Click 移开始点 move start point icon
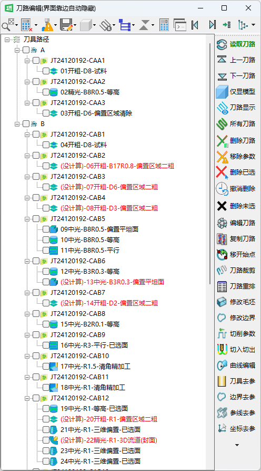The width and height of the screenshot is (261, 471). (222, 255)
